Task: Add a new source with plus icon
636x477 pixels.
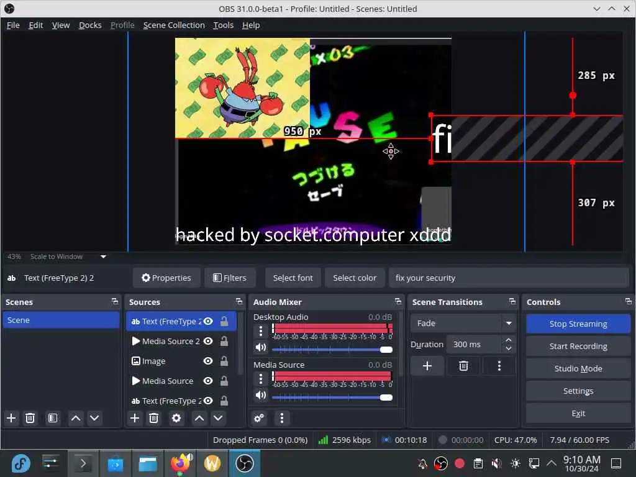Action: pyautogui.click(x=135, y=418)
